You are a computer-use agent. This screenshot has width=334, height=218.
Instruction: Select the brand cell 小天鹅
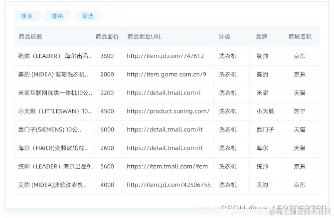point(265,111)
